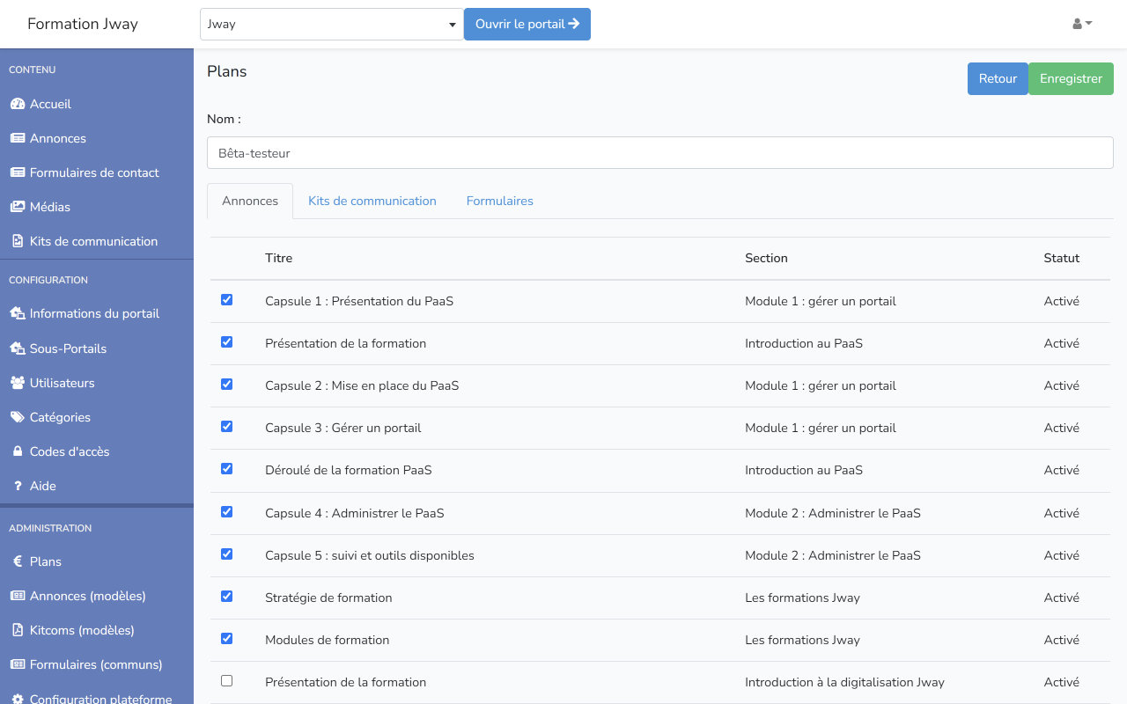
Task: Click the Catégories tag icon
Action: click(x=18, y=417)
